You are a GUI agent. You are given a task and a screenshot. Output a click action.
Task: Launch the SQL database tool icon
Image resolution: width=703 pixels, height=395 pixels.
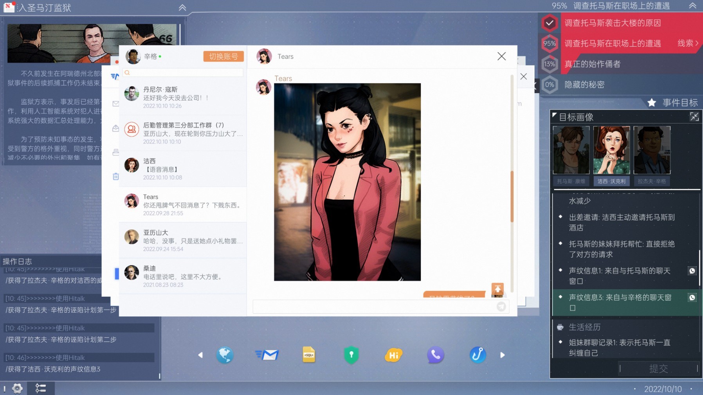309,355
